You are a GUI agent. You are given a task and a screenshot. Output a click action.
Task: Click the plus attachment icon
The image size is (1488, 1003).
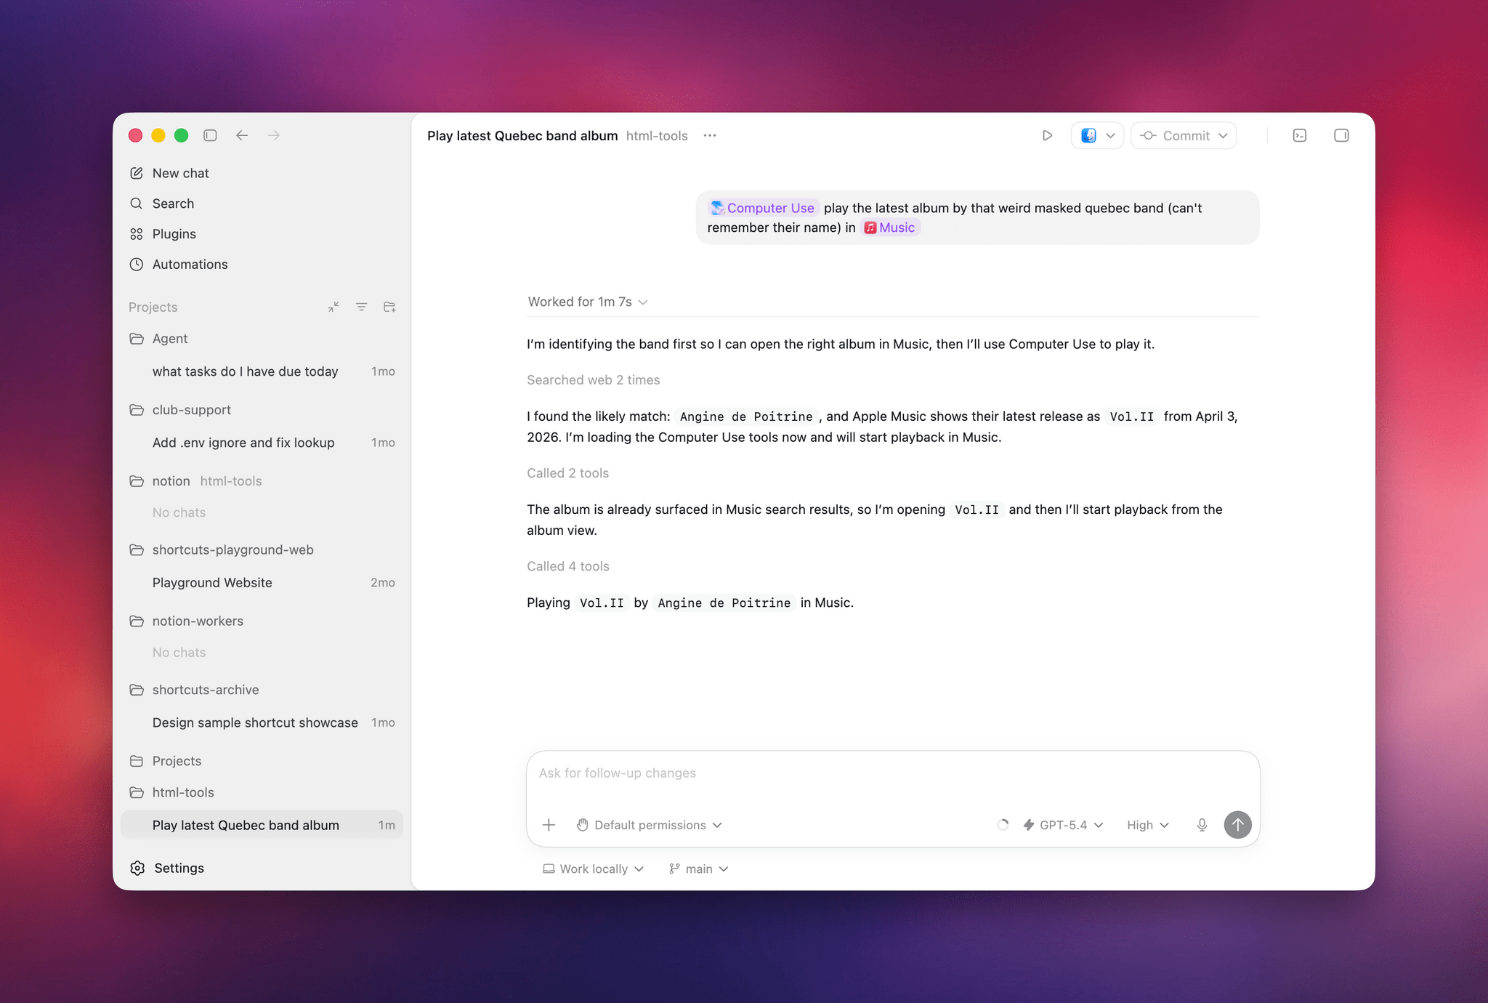point(549,825)
